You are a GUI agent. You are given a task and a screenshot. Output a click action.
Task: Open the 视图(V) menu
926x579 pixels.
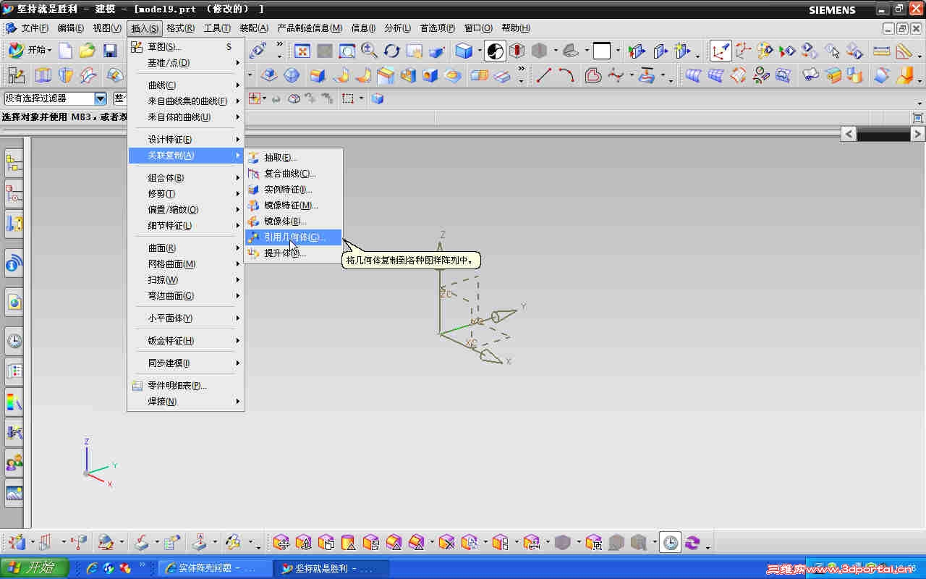click(107, 28)
